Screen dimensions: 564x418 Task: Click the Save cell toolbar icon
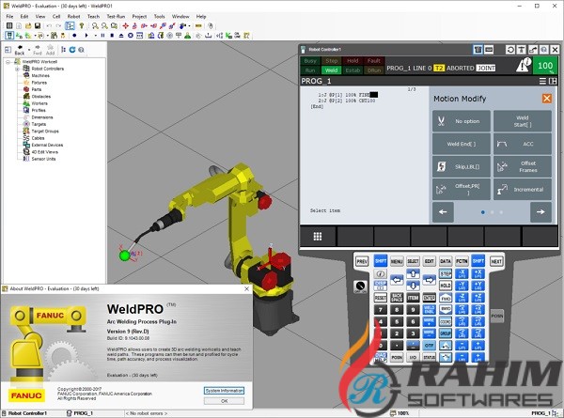coord(38,26)
